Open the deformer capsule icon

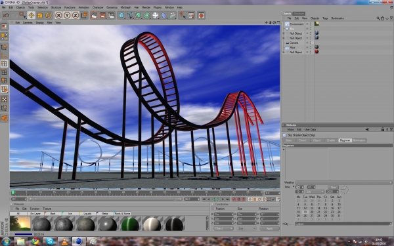pyautogui.click(x=164, y=15)
